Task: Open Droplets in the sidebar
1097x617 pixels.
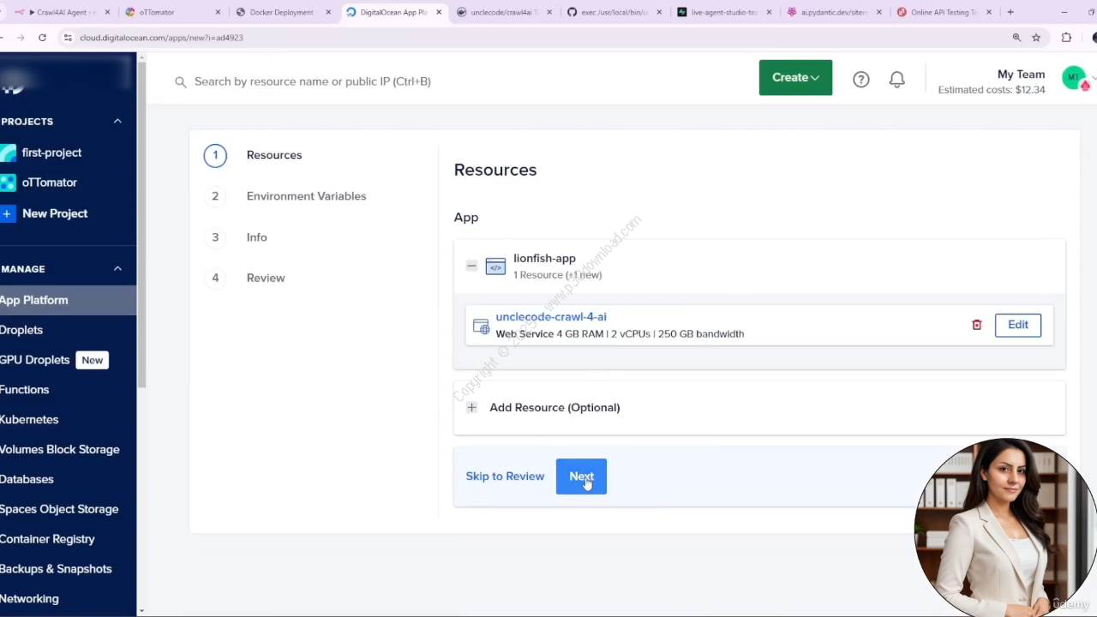Action: 21,330
